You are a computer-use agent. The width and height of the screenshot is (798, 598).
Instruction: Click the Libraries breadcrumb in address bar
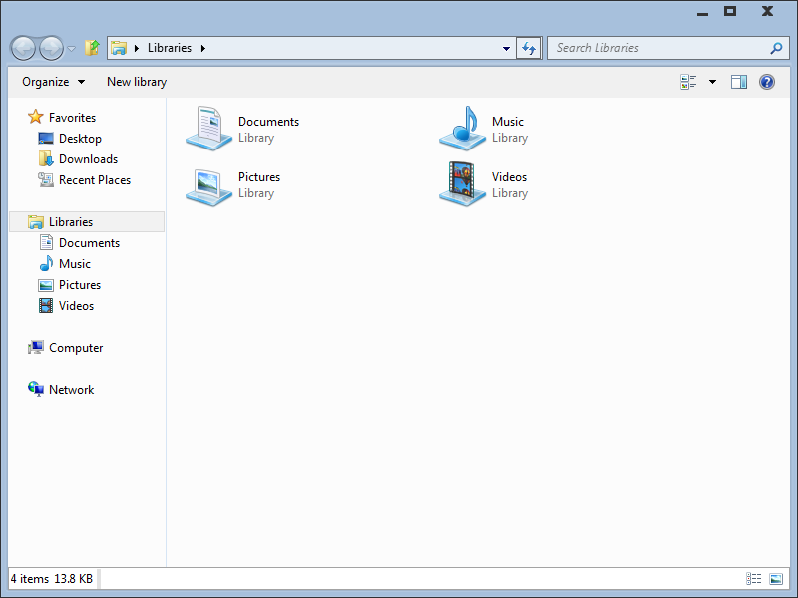pos(169,48)
